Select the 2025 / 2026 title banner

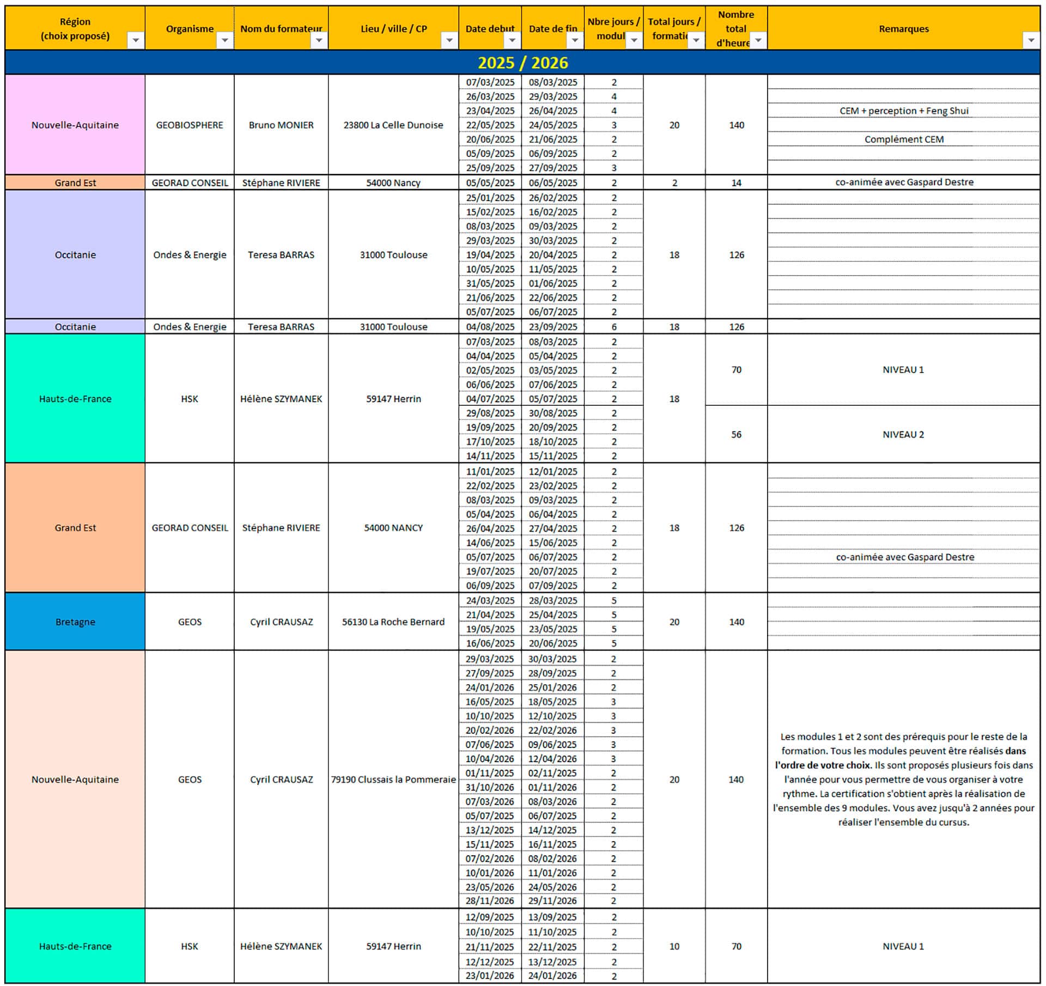[x=522, y=63]
